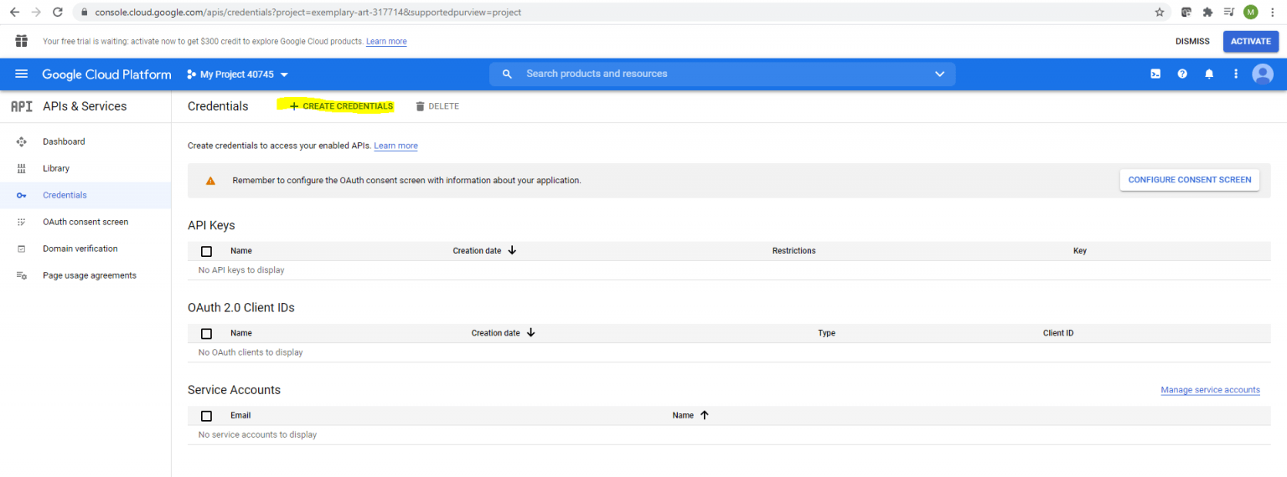The width and height of the screenshot is (1287, 477).
Task: Open the help question mark icon
Action: pos(1182,74)
